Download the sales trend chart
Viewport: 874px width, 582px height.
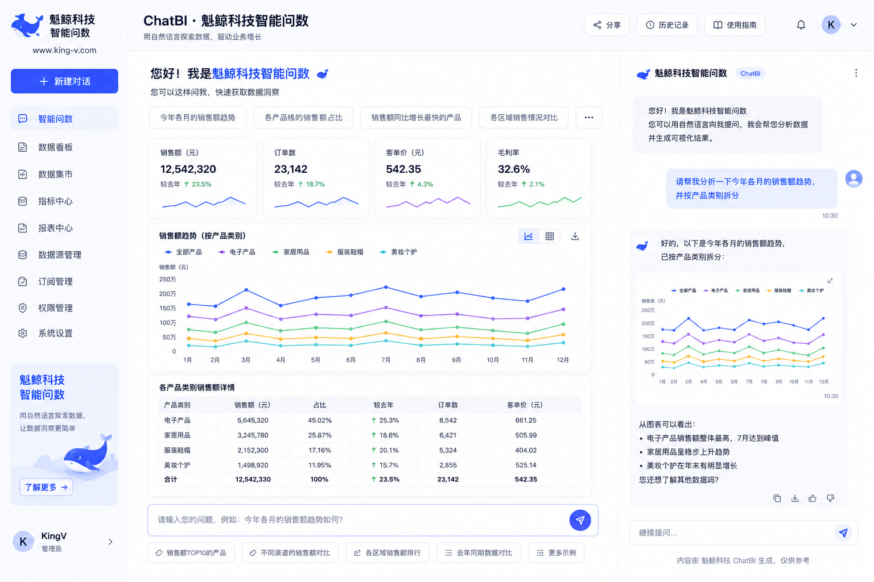[575, 236]
